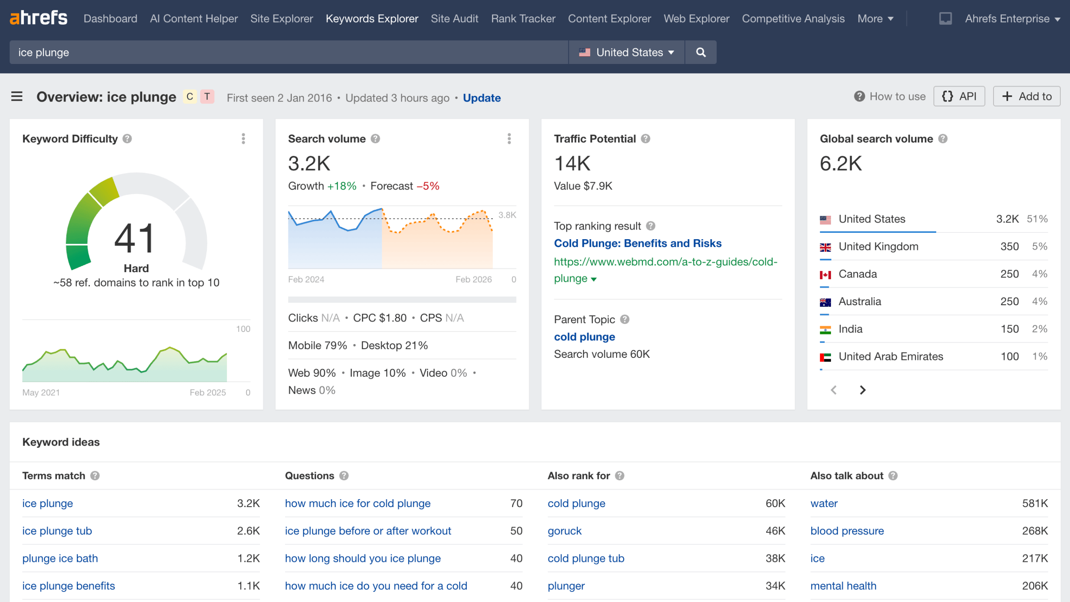Click the monitor icon near Ahrefs Enterprise

(945, 18)
